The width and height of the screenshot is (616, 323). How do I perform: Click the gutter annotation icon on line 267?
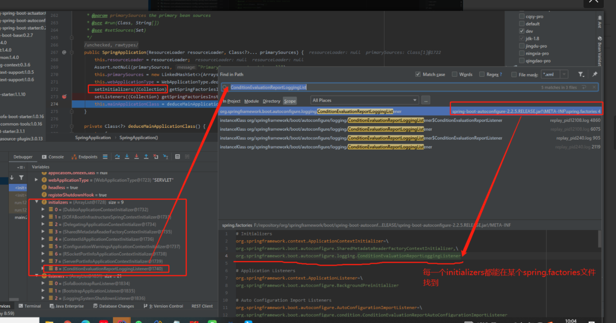click(64, 52)
